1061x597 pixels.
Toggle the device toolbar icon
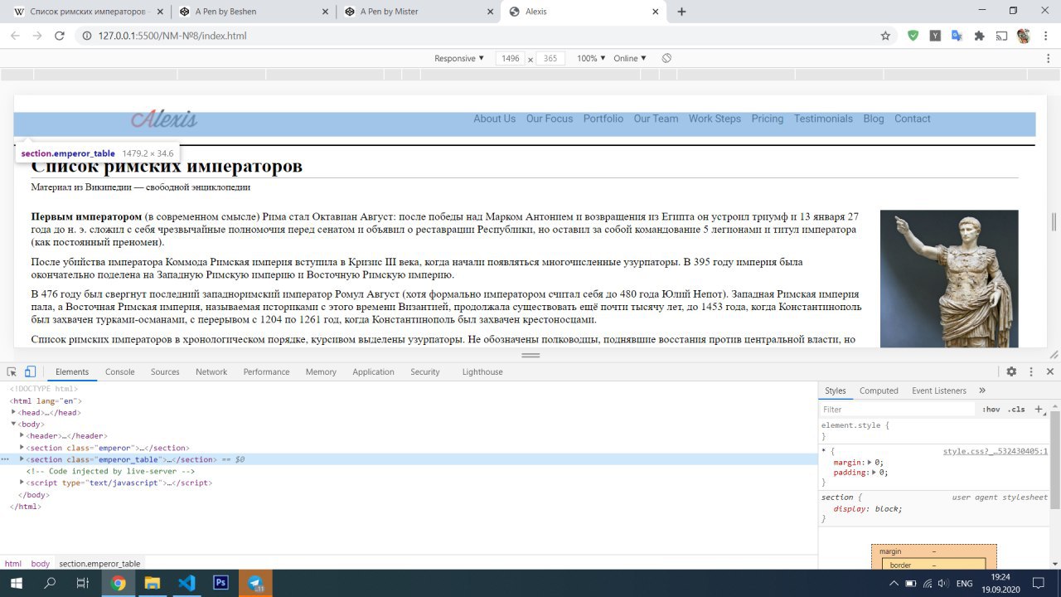pos(30,371)
